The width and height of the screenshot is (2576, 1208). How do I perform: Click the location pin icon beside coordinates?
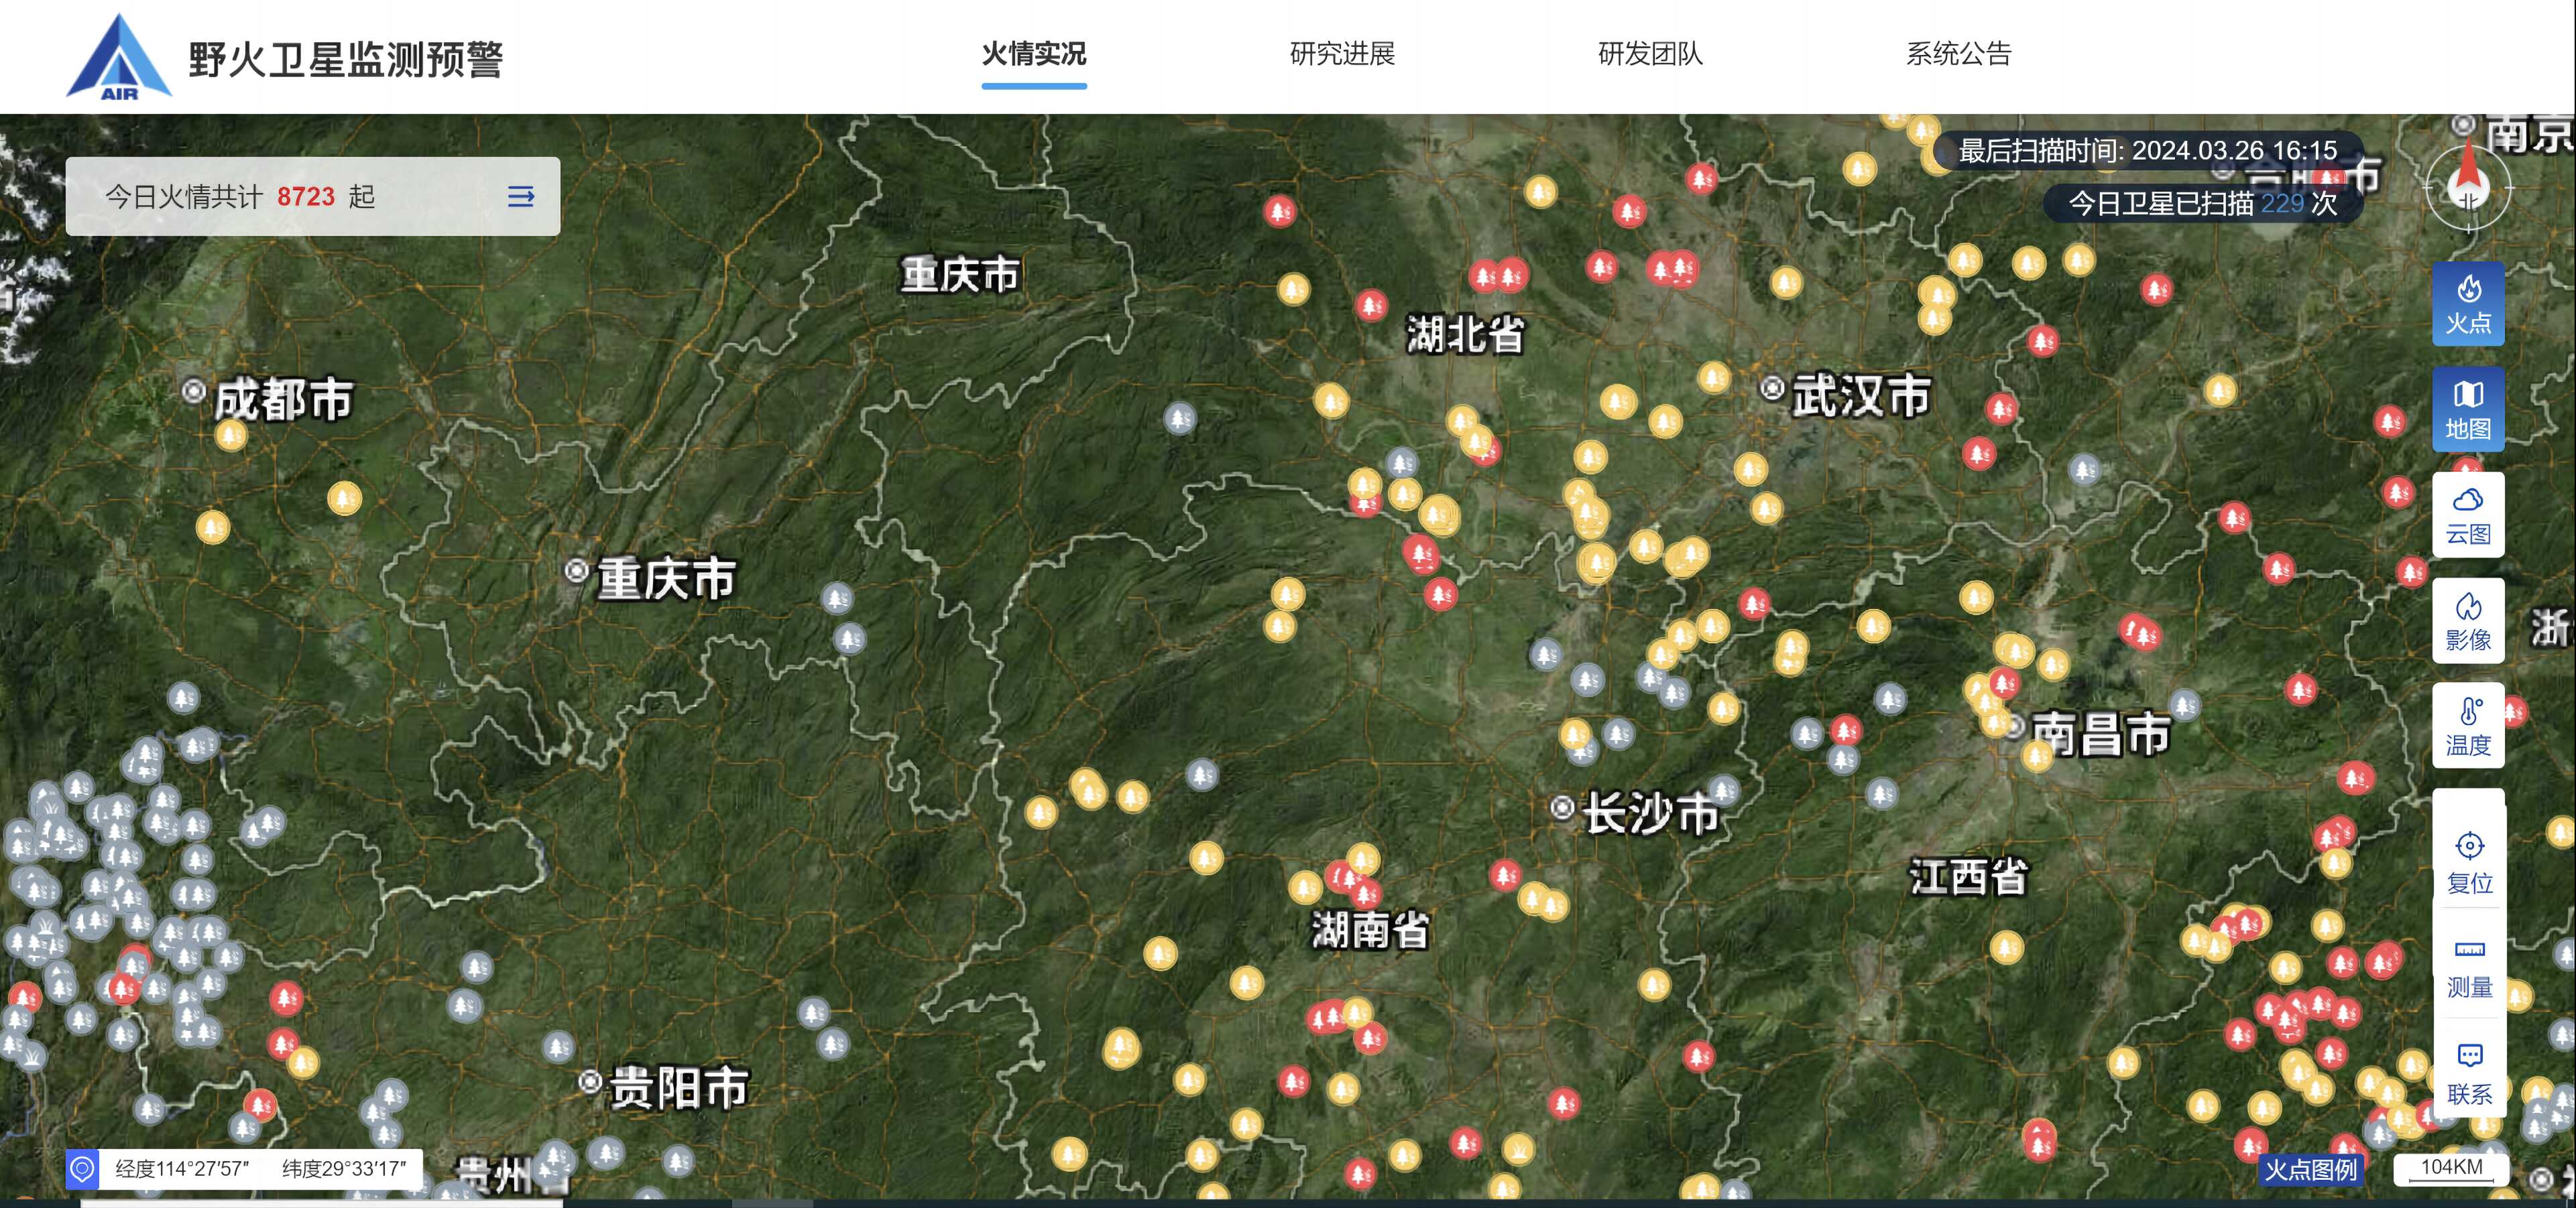pos(82,1168)
